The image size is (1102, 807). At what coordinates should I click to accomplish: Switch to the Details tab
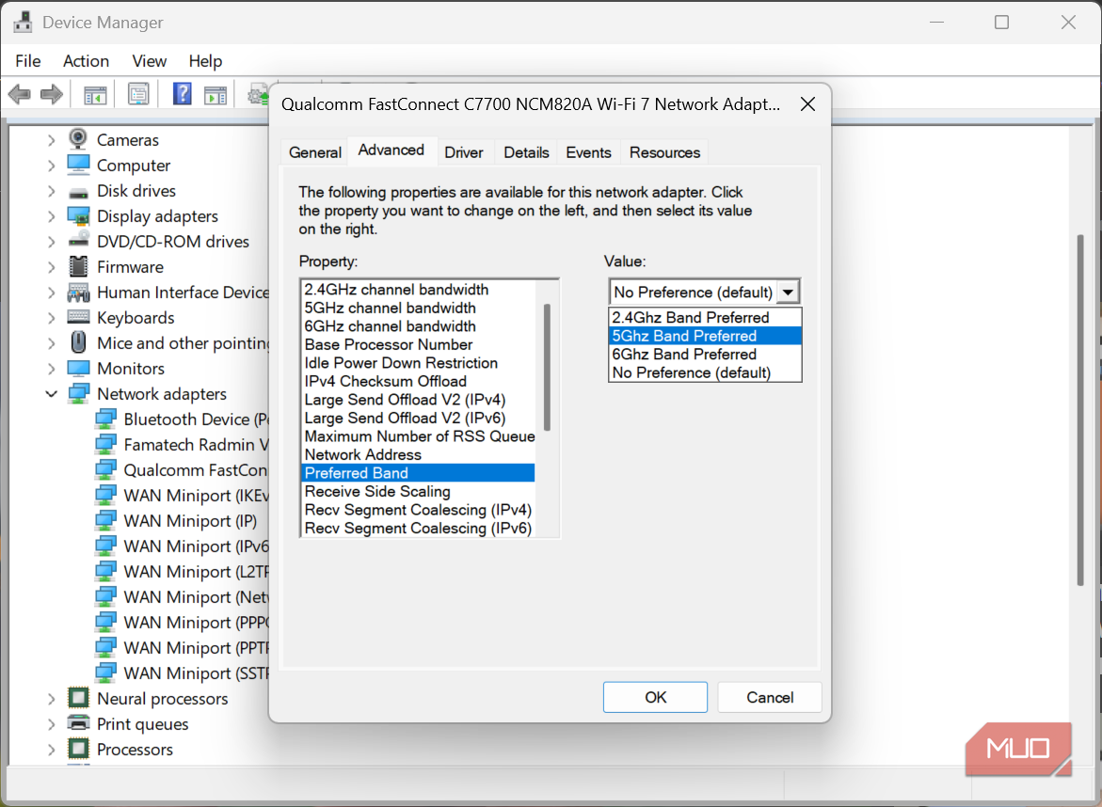pos(526,152)
